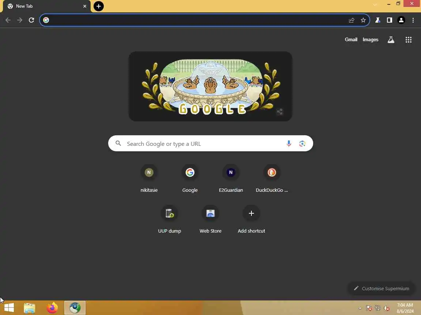
Task: Click the magnifier icon in search box
Action: pos(118,143)
